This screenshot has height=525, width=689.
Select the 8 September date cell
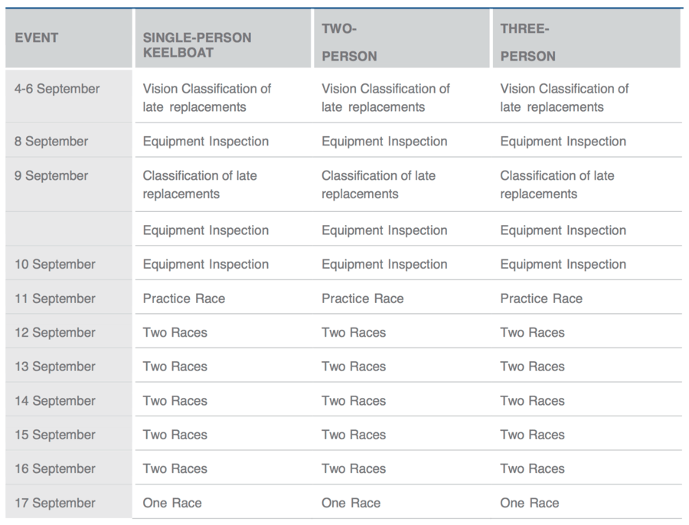[51, 142]
